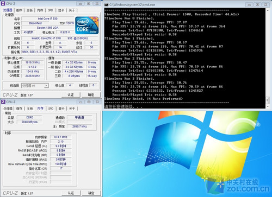The image size is (272, 197).
Task: Click the CAS latency value 9.0 时钟
Action: pyautogui.click(x=61, y=146)
